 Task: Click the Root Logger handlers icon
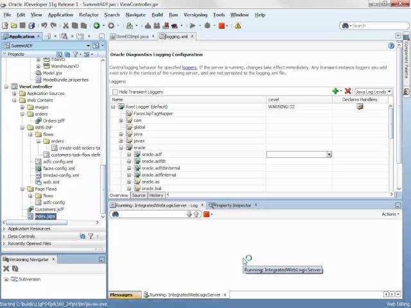point(360,107)
